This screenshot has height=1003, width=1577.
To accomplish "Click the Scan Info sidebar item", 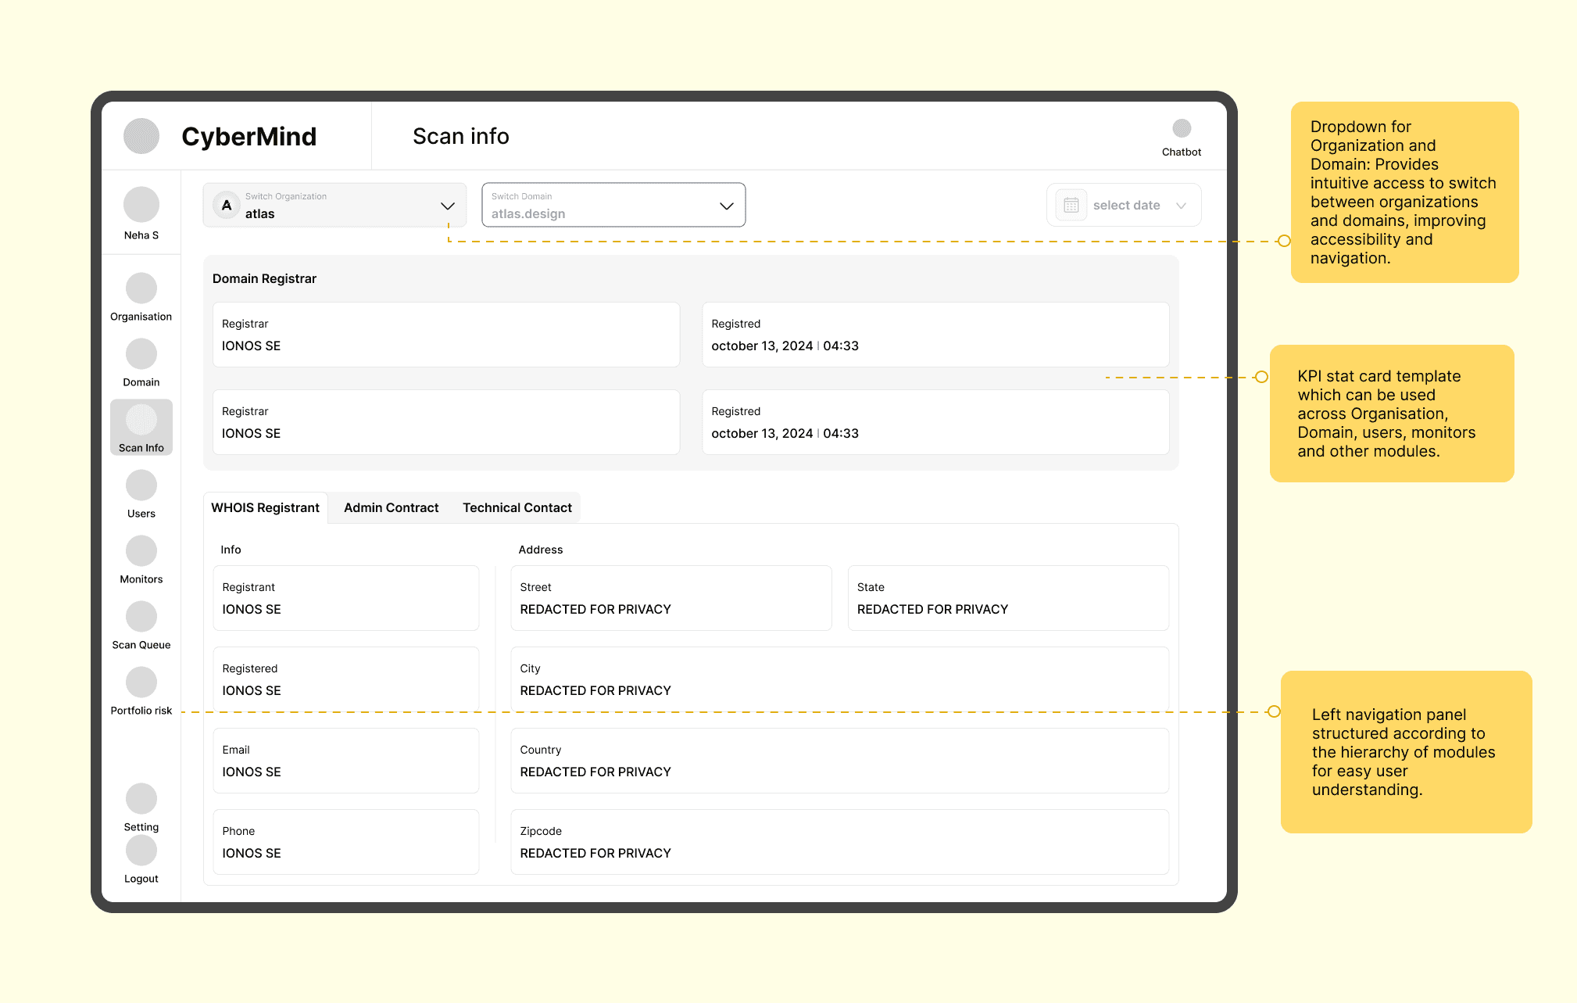I will pos(141,428).
